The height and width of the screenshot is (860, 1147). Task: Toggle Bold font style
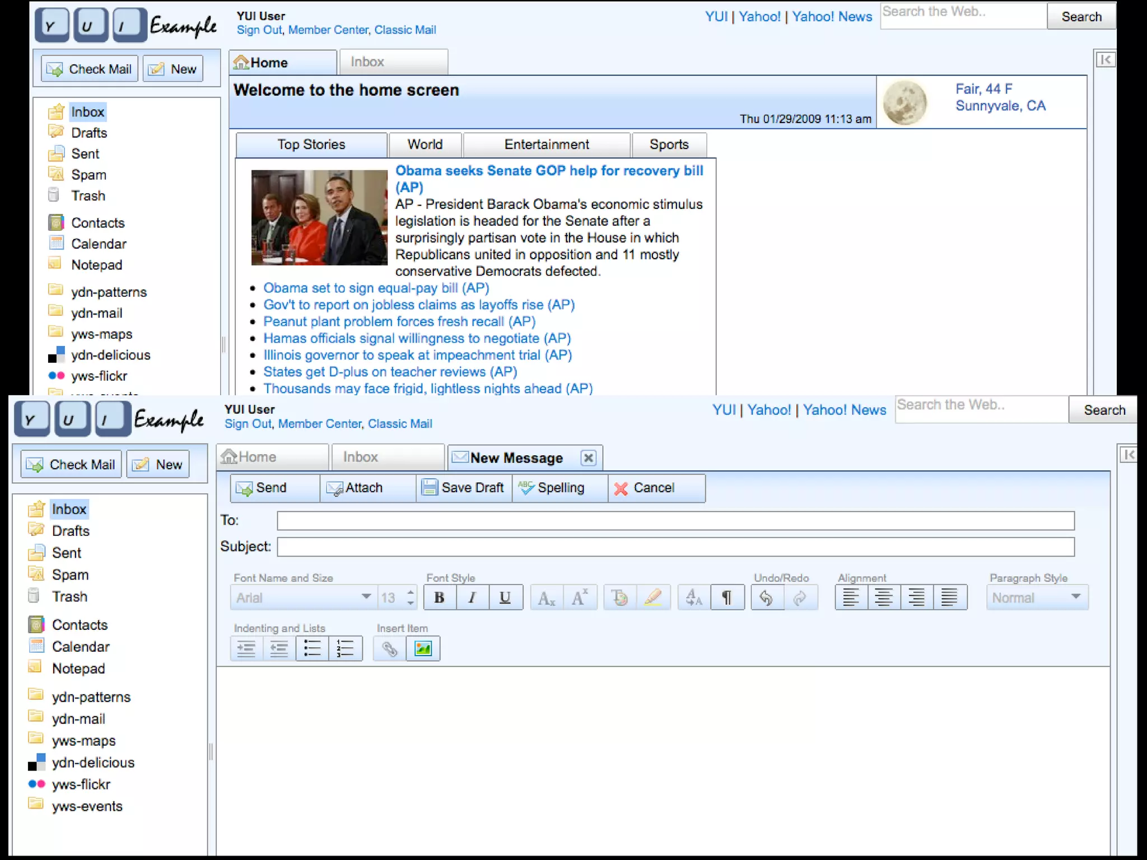click(439, 598)
